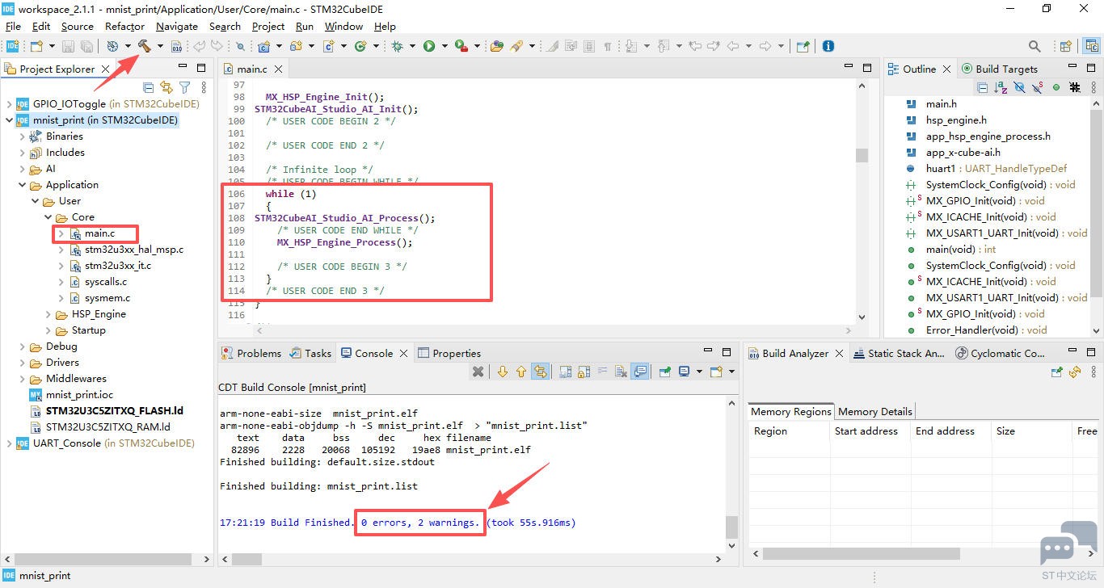Expand the GPIO_IOToggle project node
Image resolution: width=1104 pixels, height=588 pixels.
(x=10, y=104)
